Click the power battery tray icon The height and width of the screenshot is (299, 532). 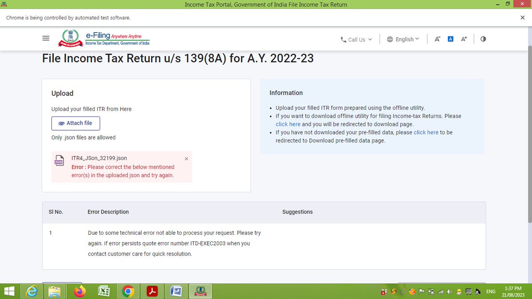[431, 291]
